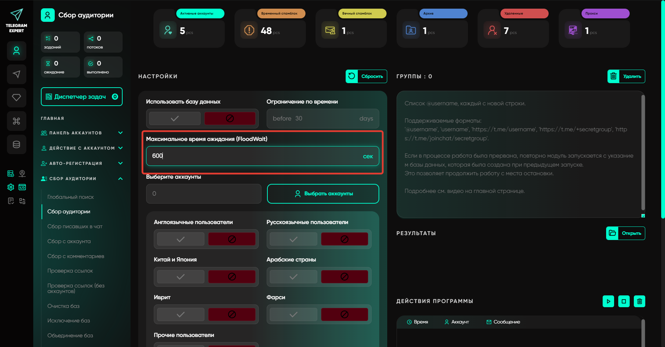Select Сбор писавших в чат menu item
Screen dimensions: 665x347
(x=75, y=226)
